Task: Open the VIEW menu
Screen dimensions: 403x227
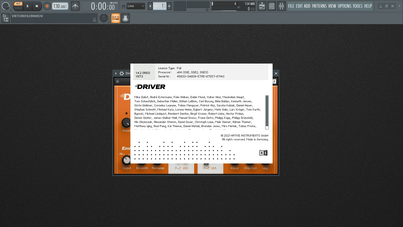Action: (x=332, y=6)
